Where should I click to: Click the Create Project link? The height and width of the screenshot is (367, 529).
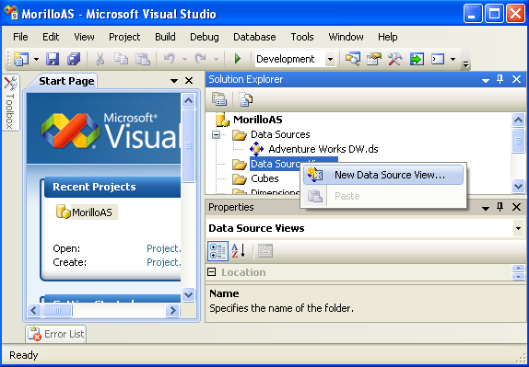coord(164,262)
